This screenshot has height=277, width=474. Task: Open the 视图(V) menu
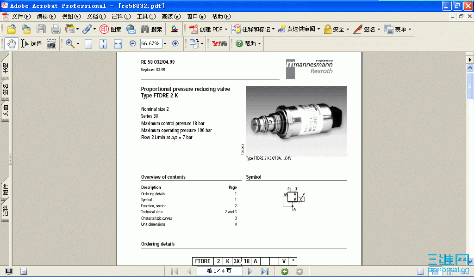coord(71,17)
